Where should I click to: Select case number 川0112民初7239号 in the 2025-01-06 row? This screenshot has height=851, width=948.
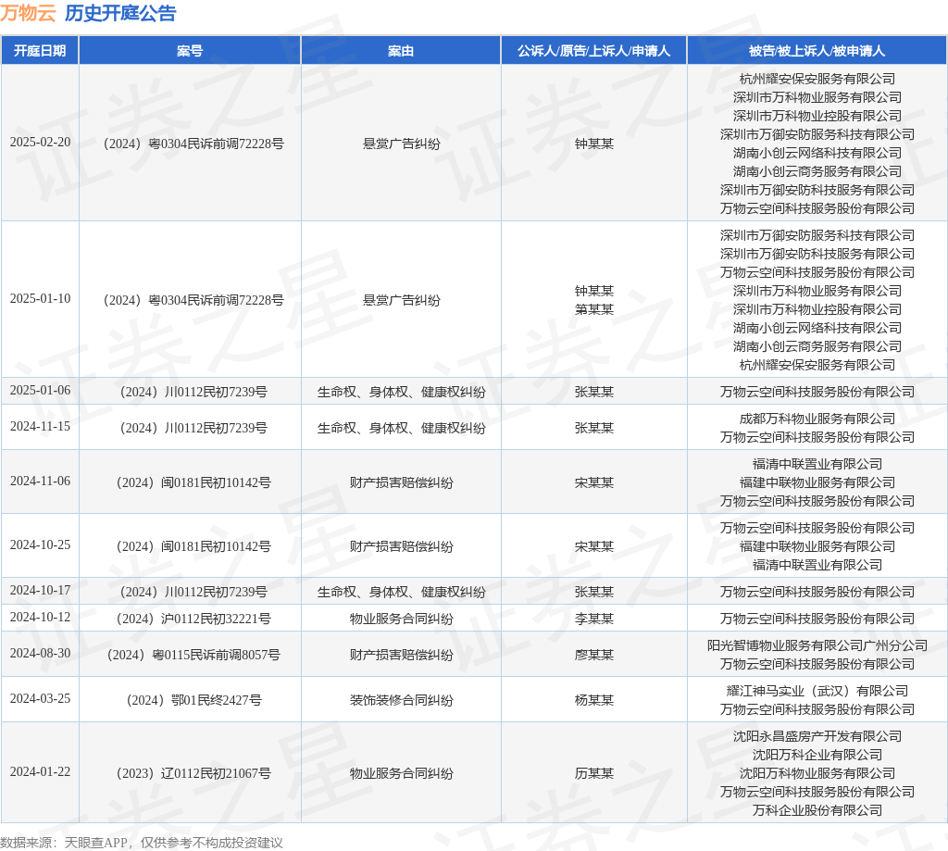point(216,392)
